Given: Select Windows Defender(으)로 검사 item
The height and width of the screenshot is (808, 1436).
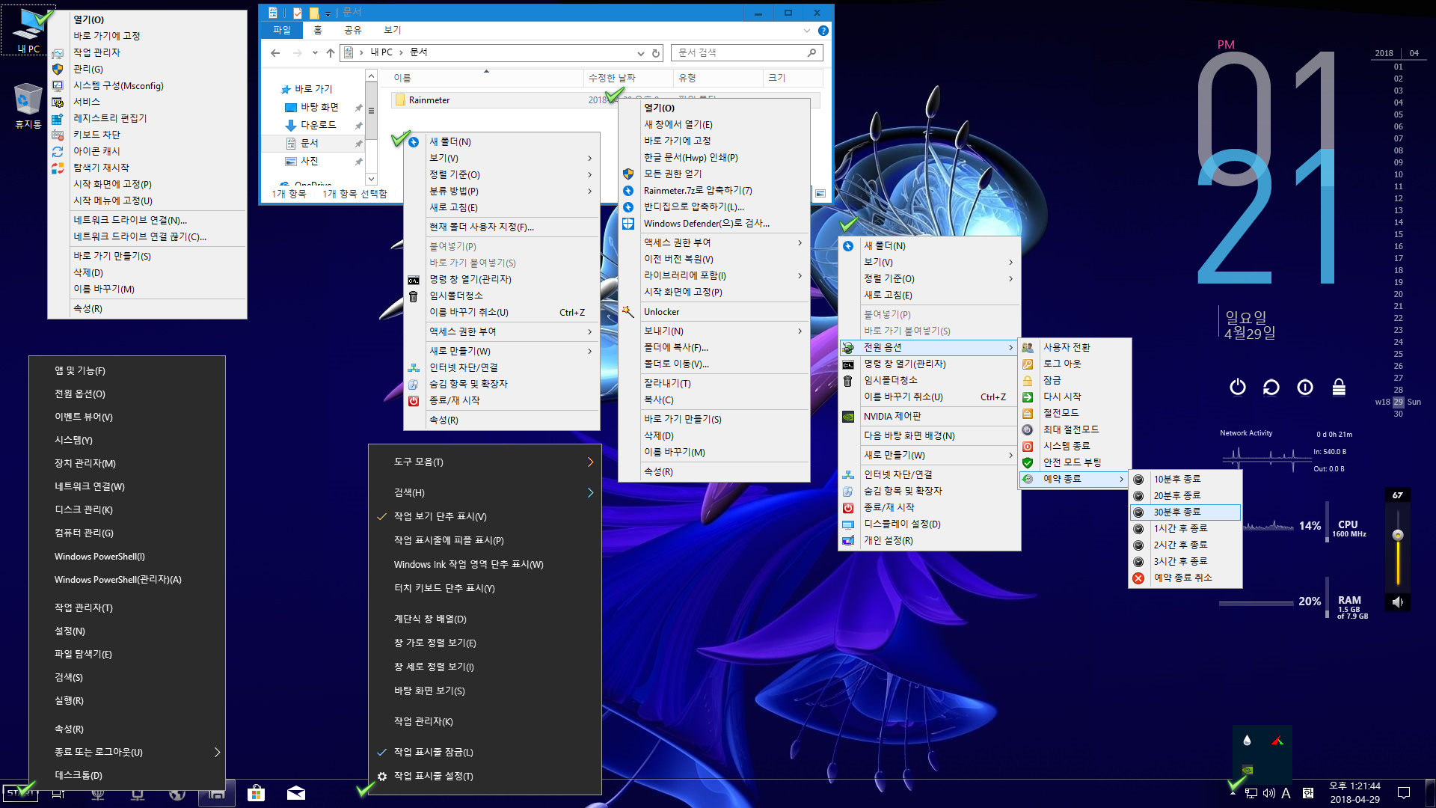Looking at the screenshot, I should tap(714, 223).
